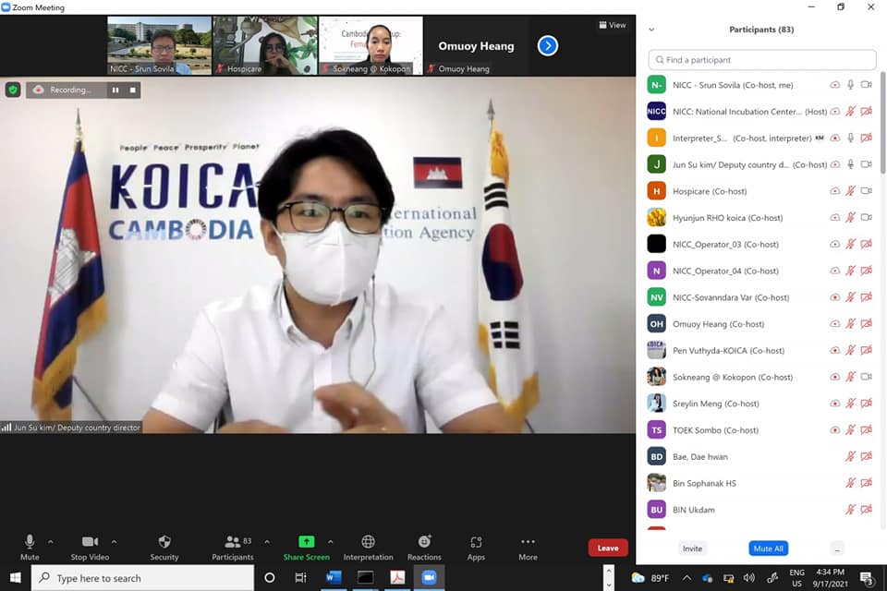This screenshot has width=887, height=591.
Task: Click muted mic icon for Omuoy Heang
Action: [850, 324]
